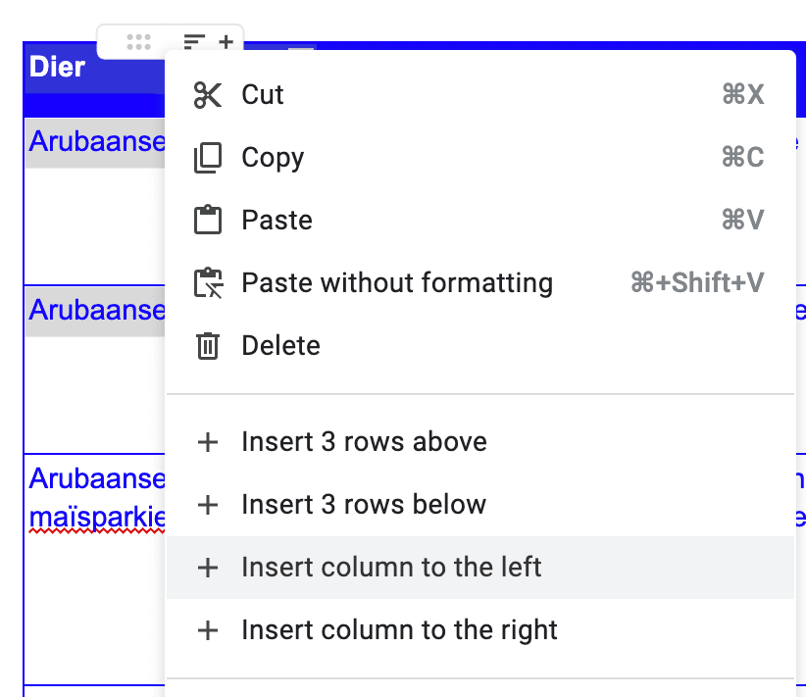Click the maïsparkie link text
The width and height of the screenshot is (806, 697).
pos(96,515)
